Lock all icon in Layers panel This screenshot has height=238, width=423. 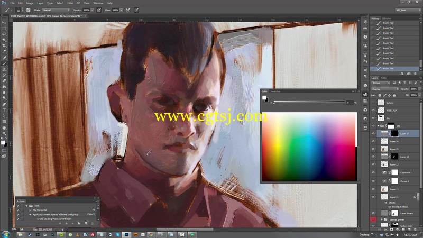tap(394, 95)
